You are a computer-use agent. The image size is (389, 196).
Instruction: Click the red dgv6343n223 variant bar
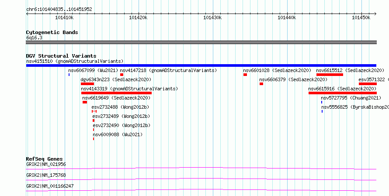(87, 84)
